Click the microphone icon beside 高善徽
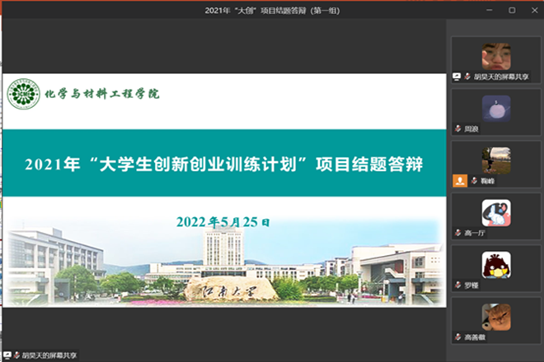This screenshot has height=362, width=544. [457, 337]
